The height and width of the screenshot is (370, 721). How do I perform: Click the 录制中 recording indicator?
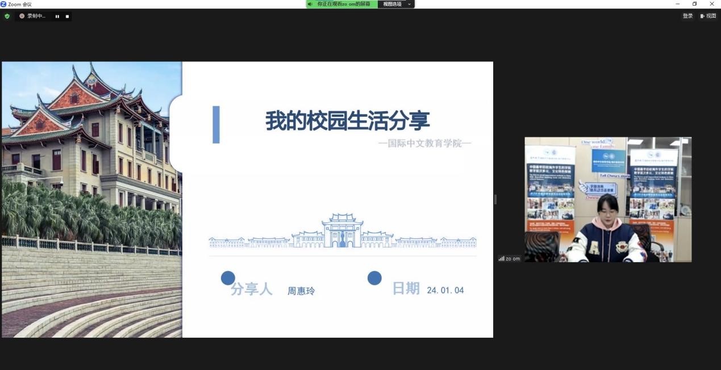(x=33, y=16)
